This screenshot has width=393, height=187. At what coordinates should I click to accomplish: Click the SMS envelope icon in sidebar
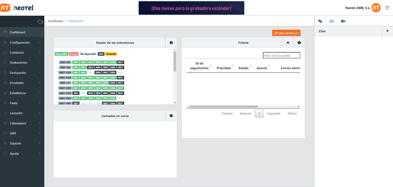click(x=5, y=133)
